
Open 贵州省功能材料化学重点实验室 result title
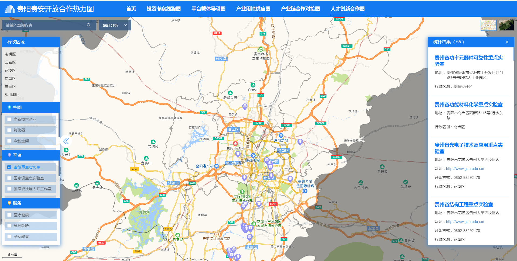point(468,105)
